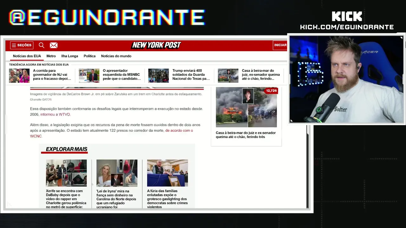
Task: Open headline ''Lei de Iryna' mira na fiança'
Action: coord(117,199)
